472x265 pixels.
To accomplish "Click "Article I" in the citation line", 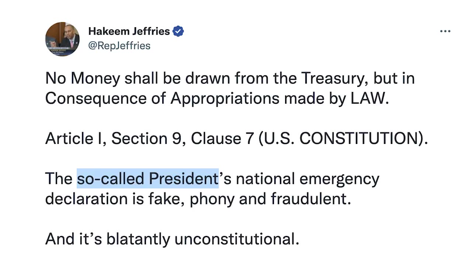I will 75,139.
